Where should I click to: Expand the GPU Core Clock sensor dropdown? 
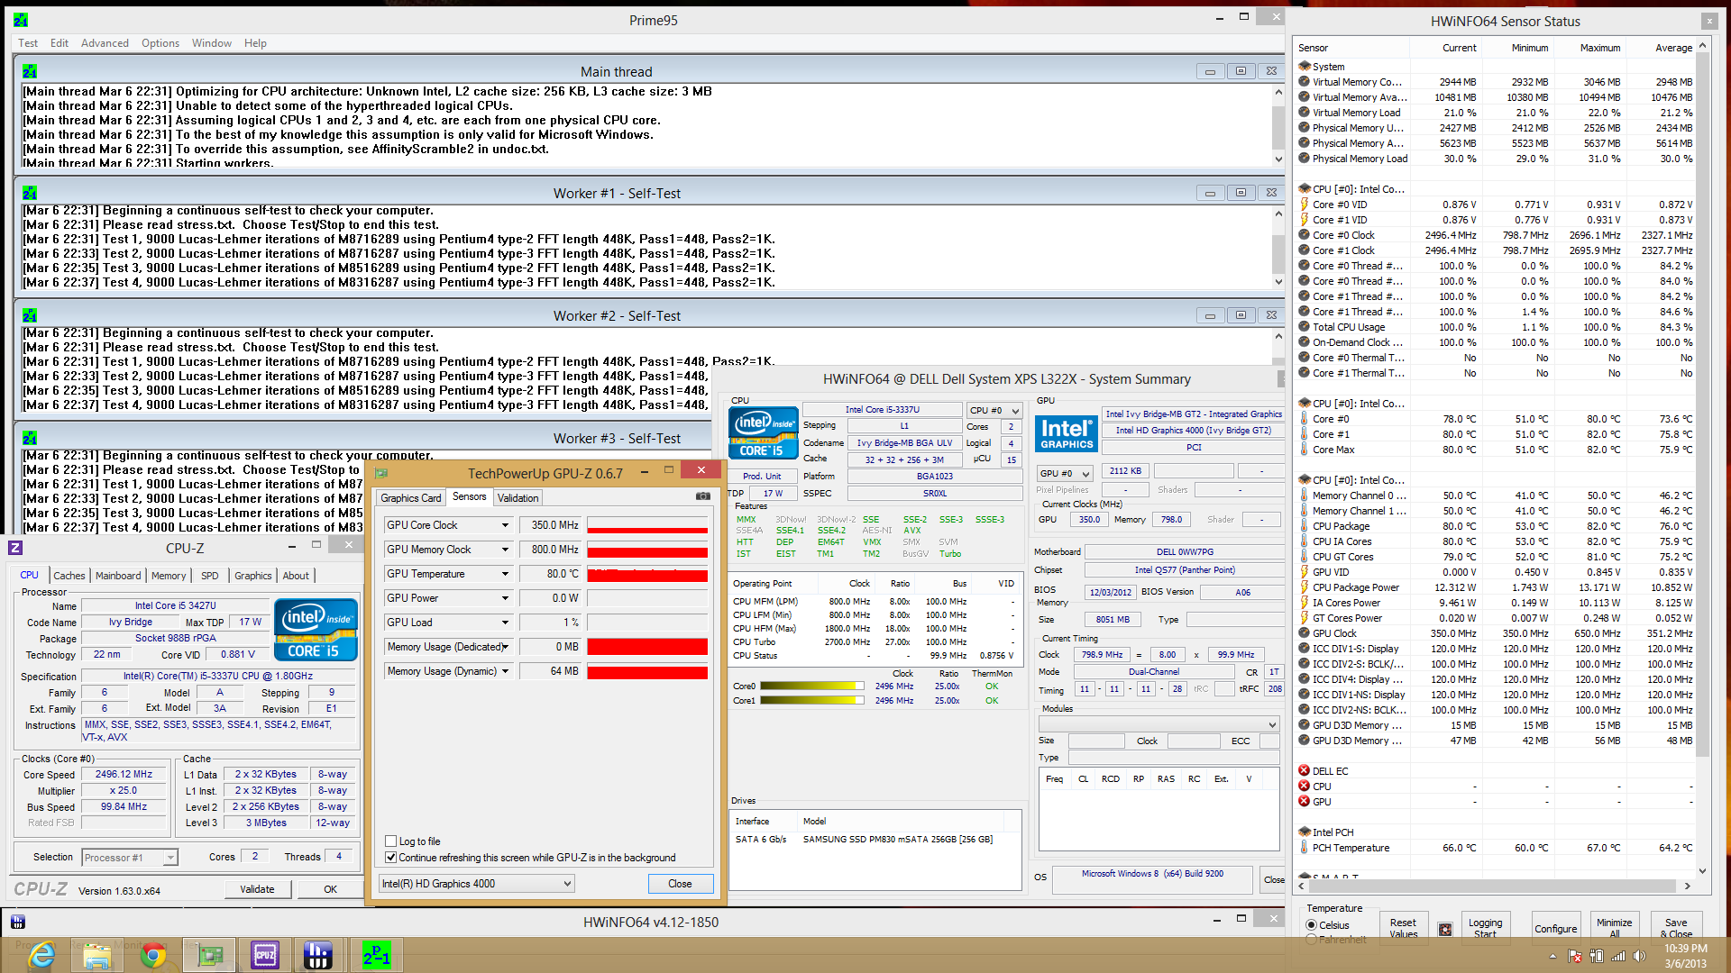point(505,525)
